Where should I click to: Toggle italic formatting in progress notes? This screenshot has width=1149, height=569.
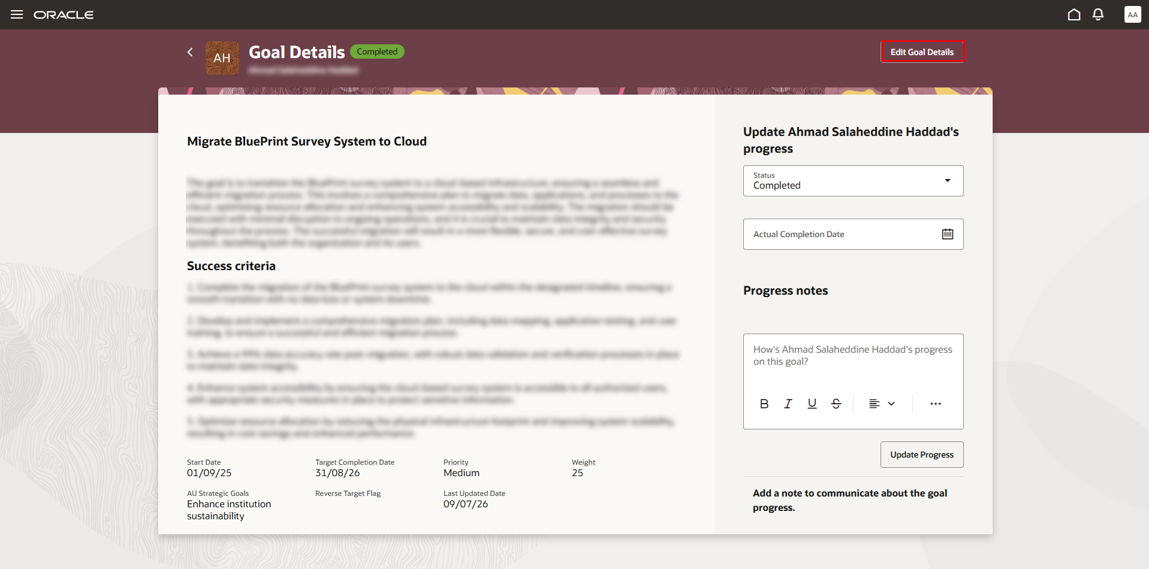(x=788, y=404)
